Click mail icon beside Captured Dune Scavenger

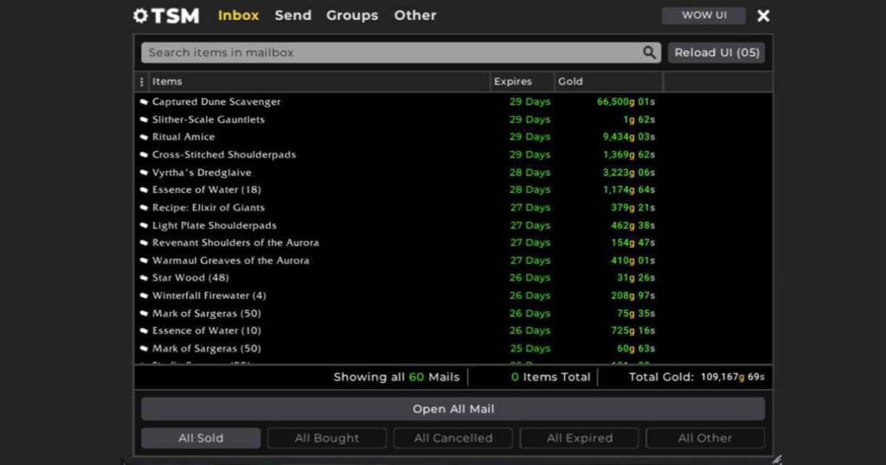pyautogui.click(x=144, y=102)
